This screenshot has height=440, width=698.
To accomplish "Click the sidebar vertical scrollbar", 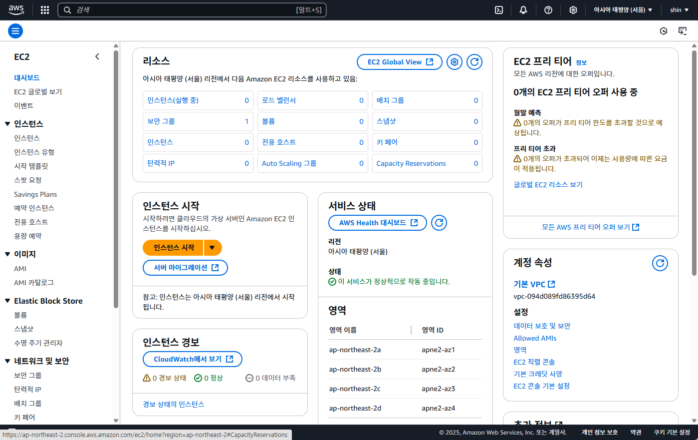I will point(116,180).
